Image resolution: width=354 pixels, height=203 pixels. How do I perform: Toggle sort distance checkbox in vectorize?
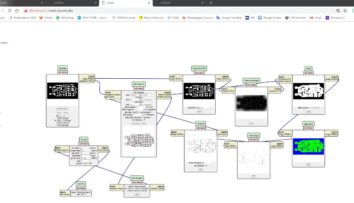pos(206,166)
